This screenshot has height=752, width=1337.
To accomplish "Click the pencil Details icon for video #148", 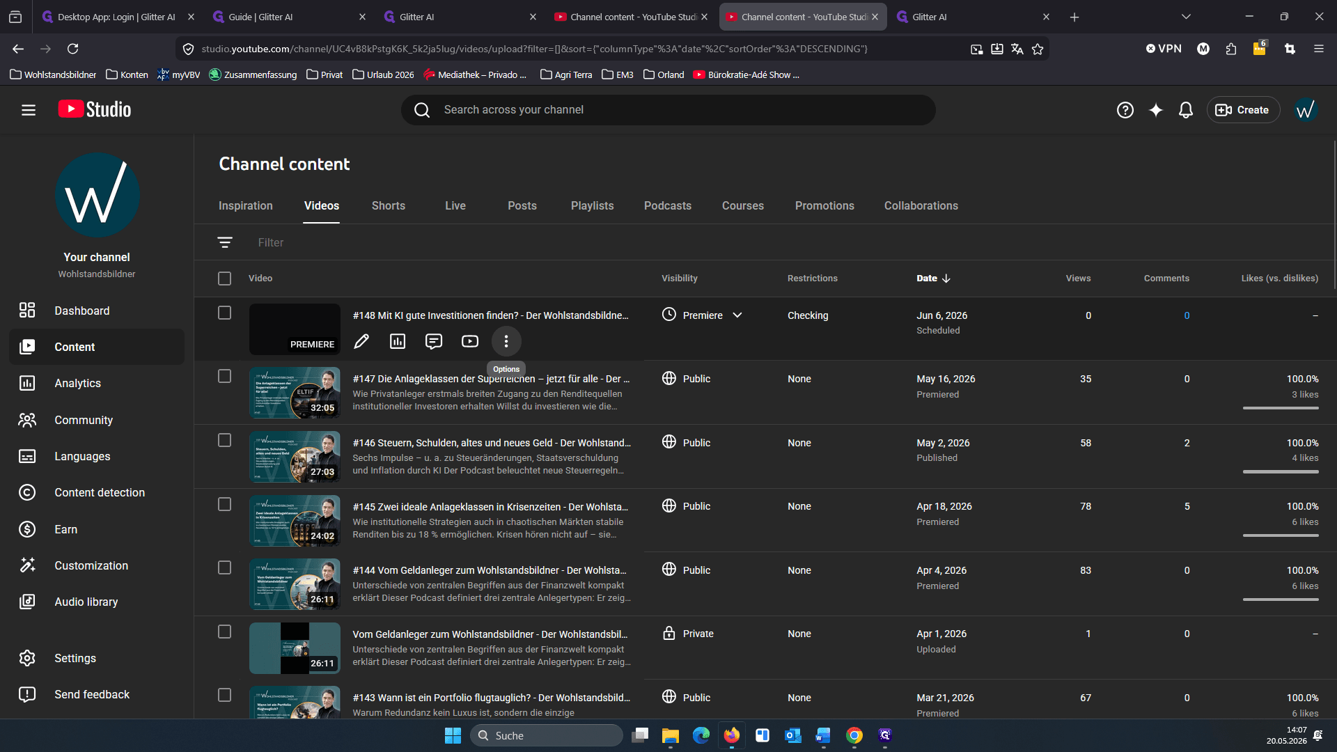I will 361,341.
